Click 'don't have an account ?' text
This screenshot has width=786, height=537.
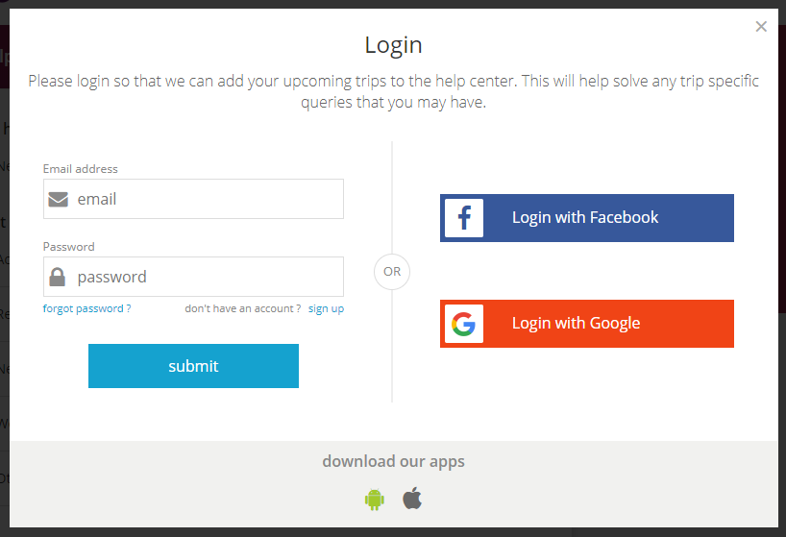tap(242, 308)
